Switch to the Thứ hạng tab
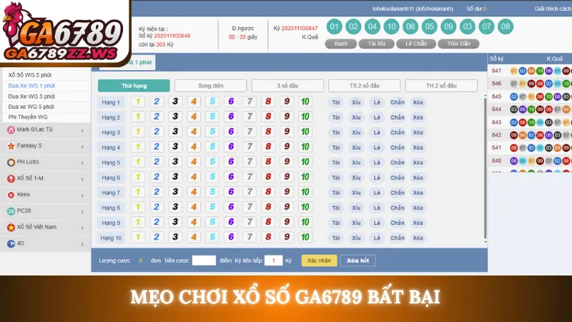572x322 pixels. [x=134, y=86]
